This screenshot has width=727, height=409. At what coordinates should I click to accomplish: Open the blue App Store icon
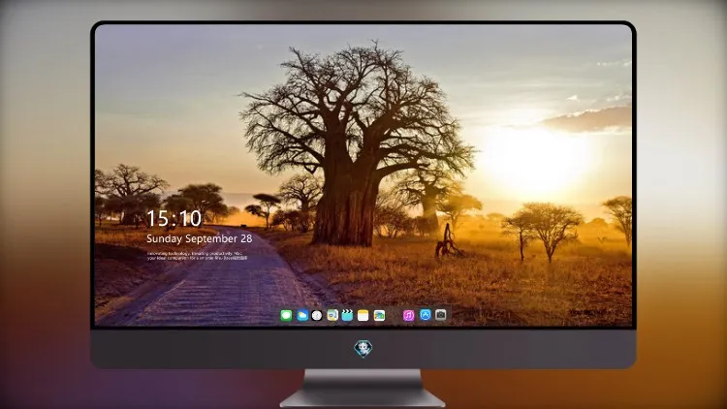point(426,315)
